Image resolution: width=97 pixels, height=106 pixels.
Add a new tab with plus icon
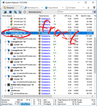click(88, 8)
